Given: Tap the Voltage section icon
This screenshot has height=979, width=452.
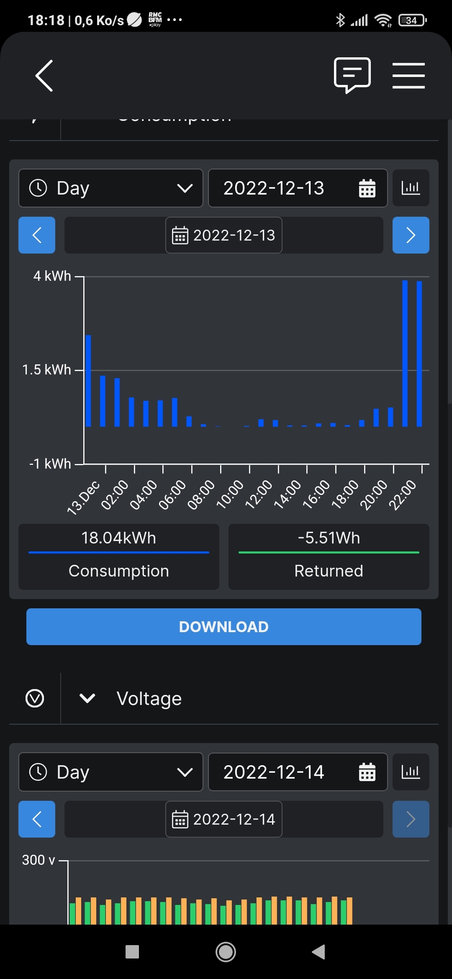Looking at the screenshot, I should 35,698.
